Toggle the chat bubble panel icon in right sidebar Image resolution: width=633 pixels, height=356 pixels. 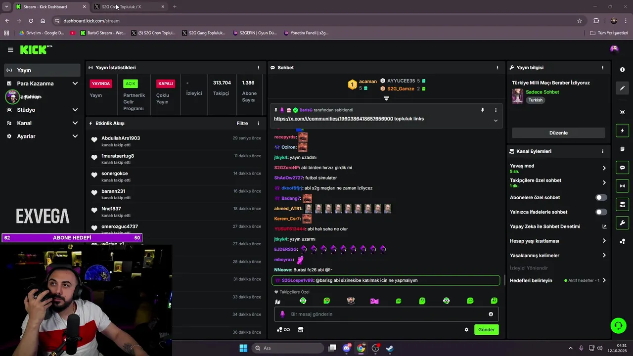(622, 168)
